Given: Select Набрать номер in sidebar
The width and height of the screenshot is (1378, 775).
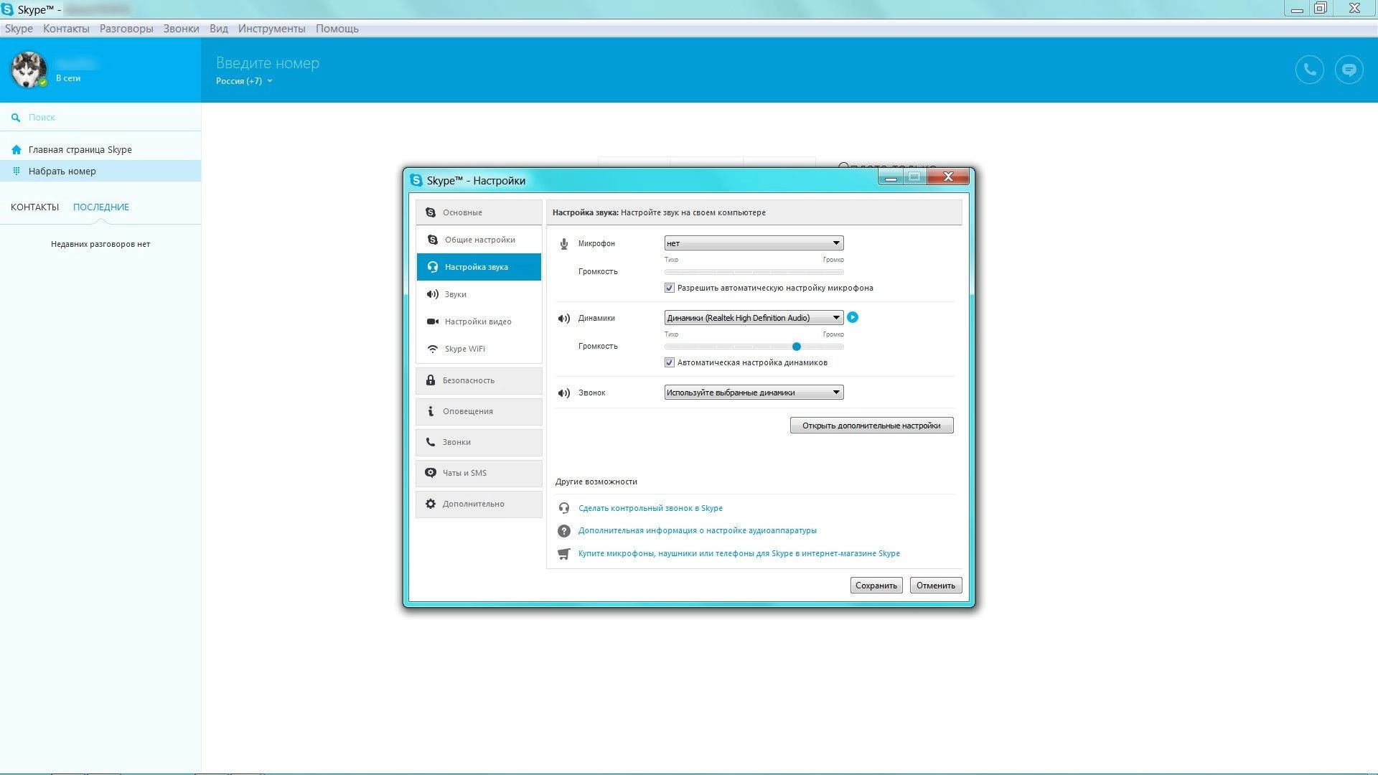Looking at the screenshot, I should click(x=100, y=172).
